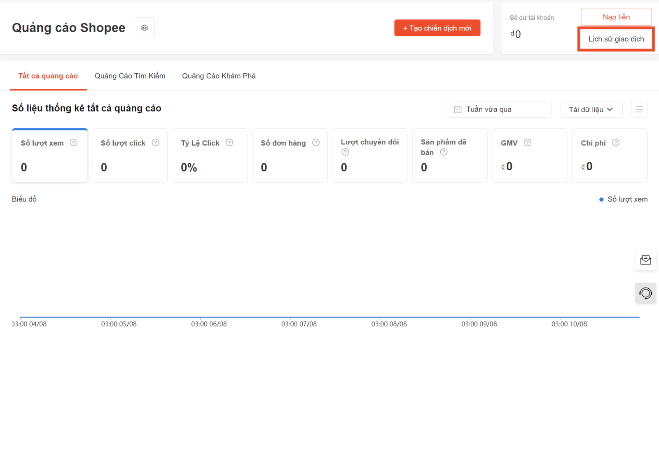Toggle the GMV metric card
Viewport: 659px width, 459px height.
(530, 155)
